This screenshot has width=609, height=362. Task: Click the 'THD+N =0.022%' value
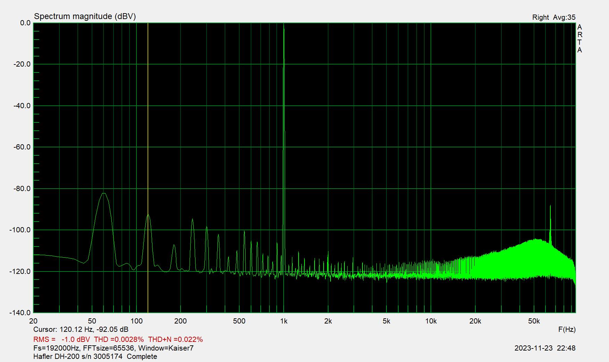point(175,339)
